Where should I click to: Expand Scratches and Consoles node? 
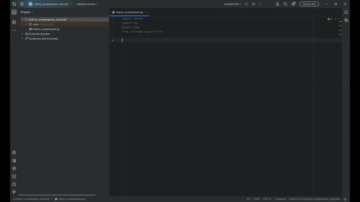click(x=22, y=38)
